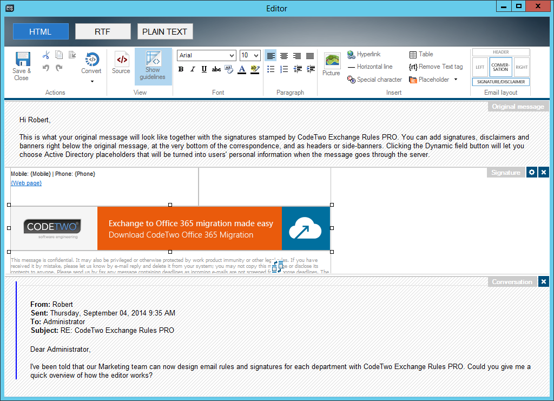The height and width of the screenshot is (401, 554).
Task: Decrease paragraph indent
Action: [x=298, y=69]
